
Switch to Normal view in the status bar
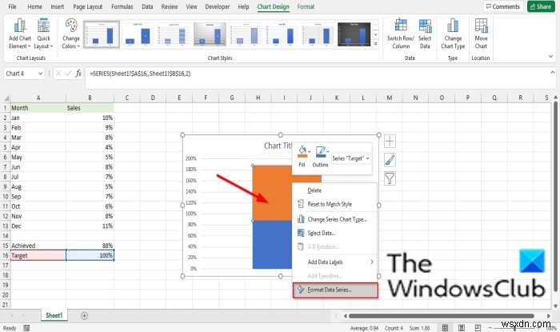(x=445, y=328)
